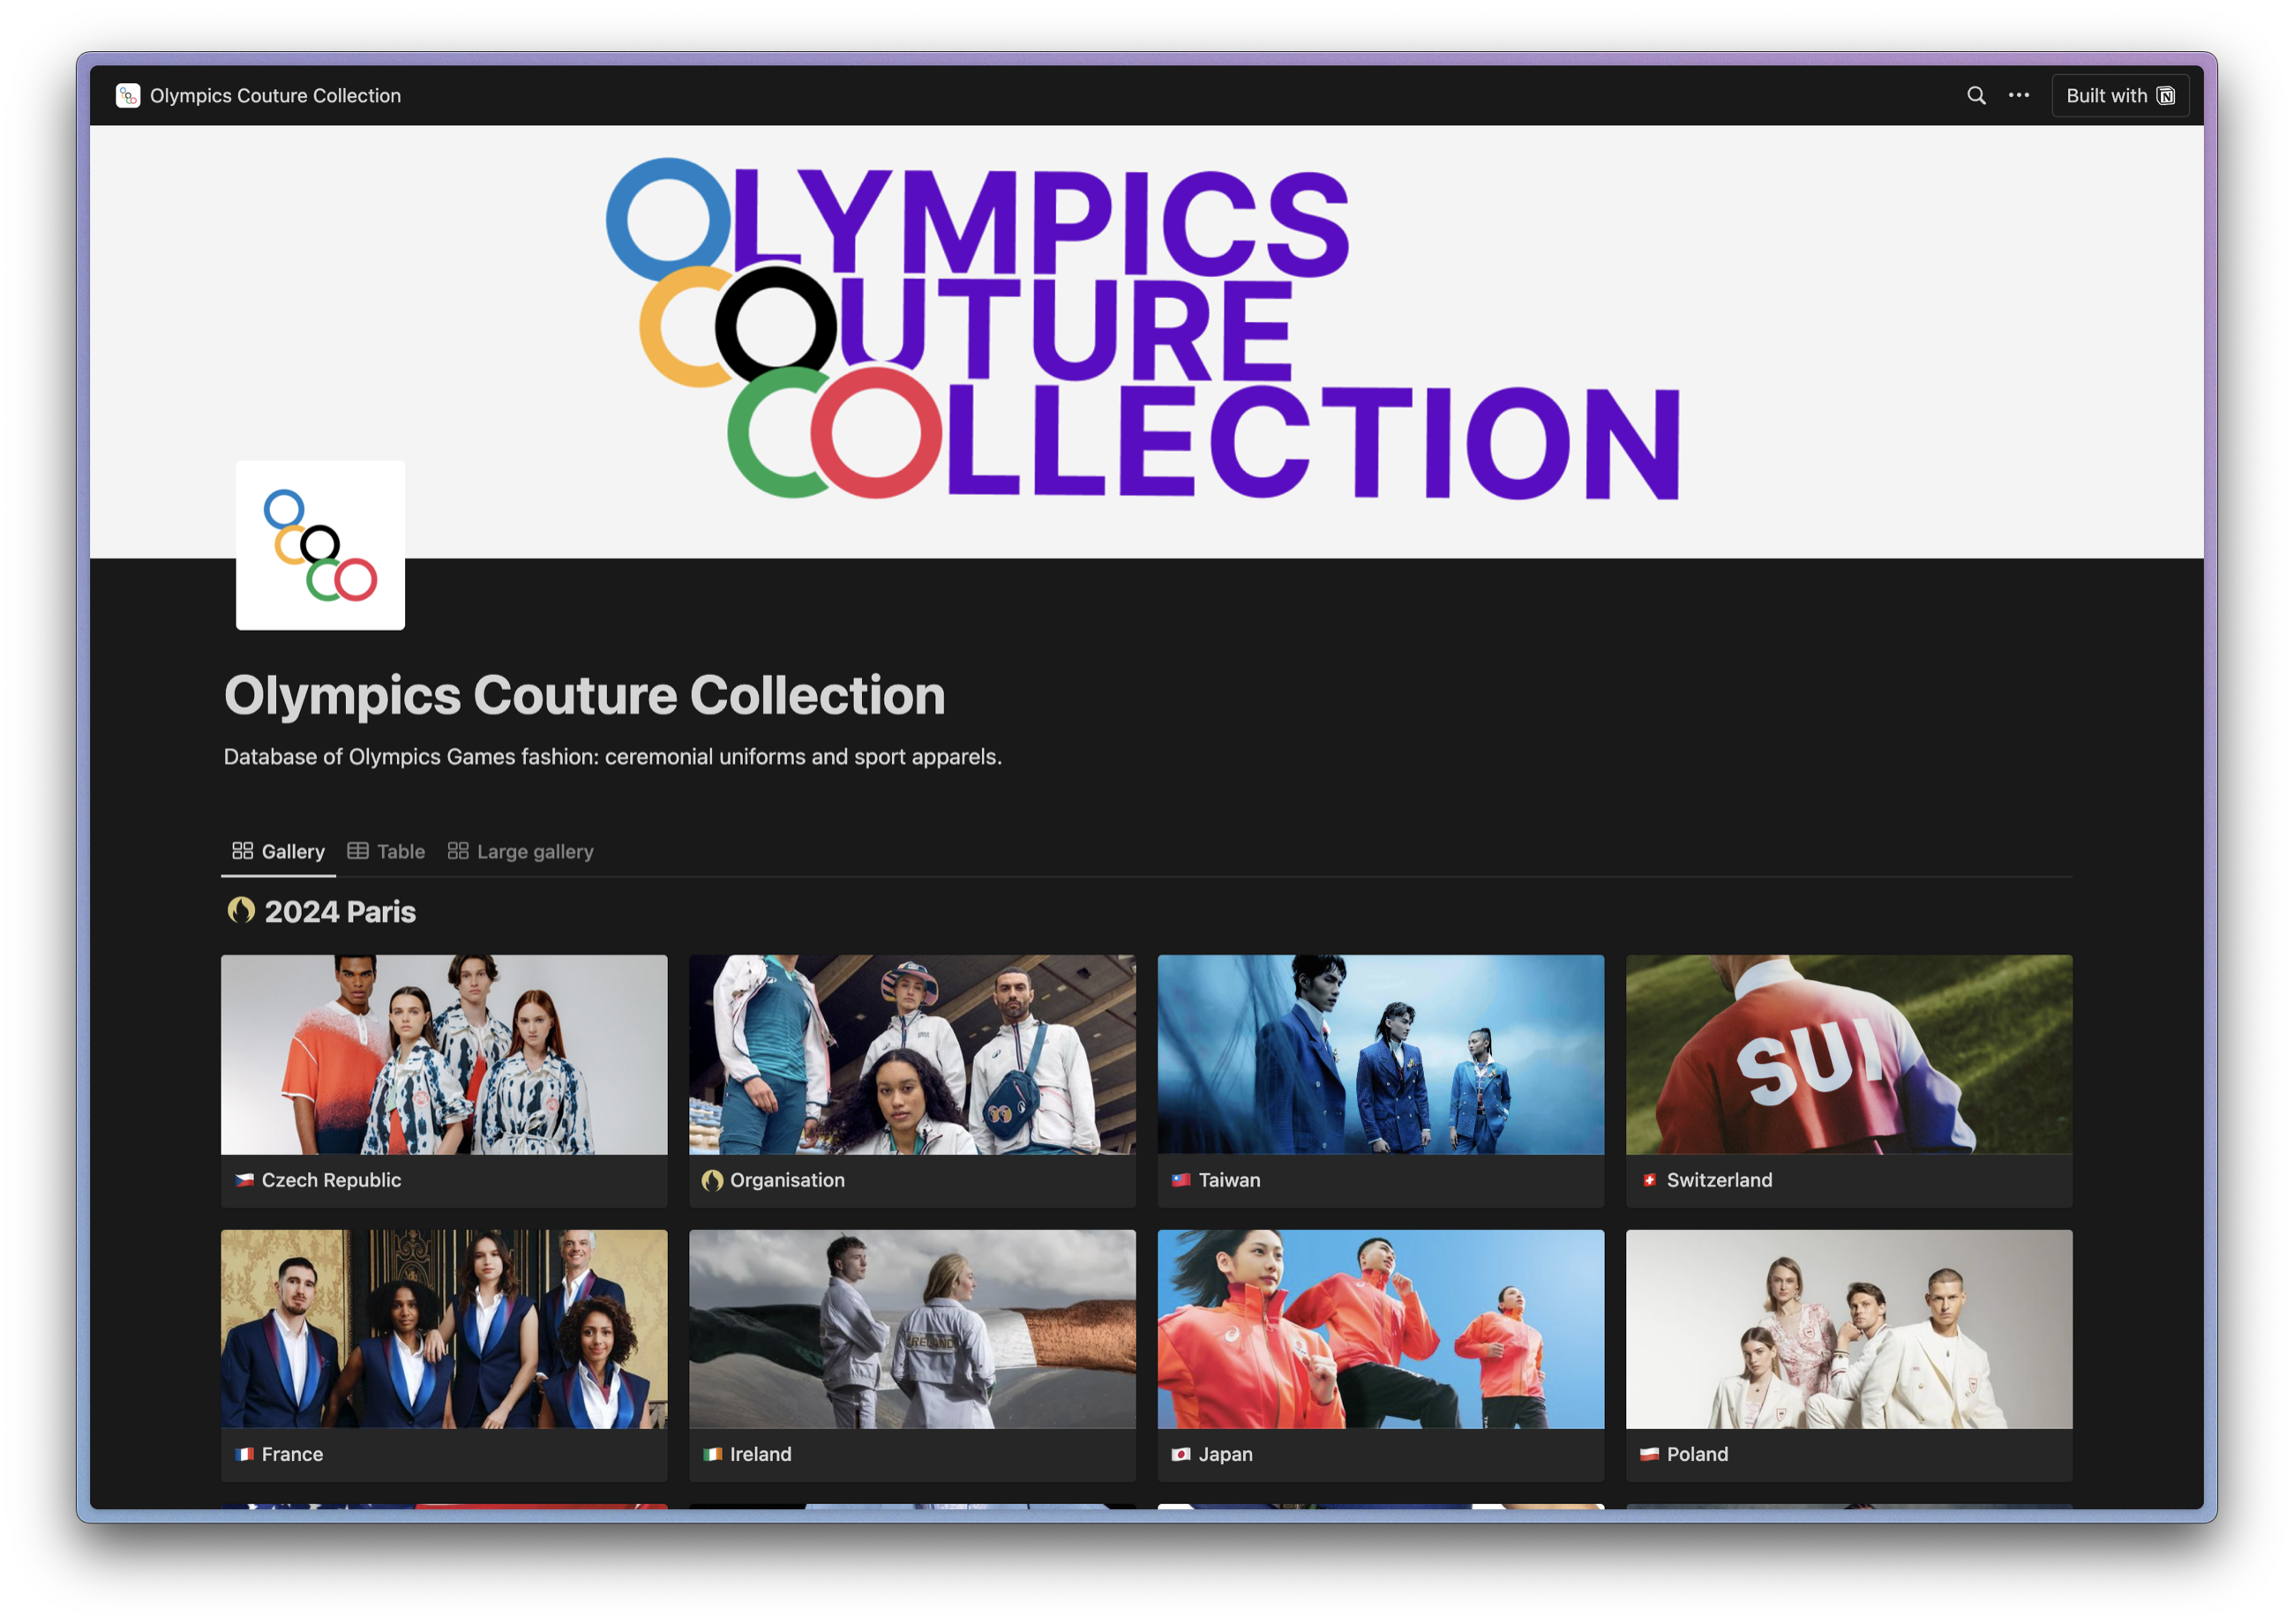Click the Built with button
Viewport: 2294px width, 1624px height.
click(2105, 96)
